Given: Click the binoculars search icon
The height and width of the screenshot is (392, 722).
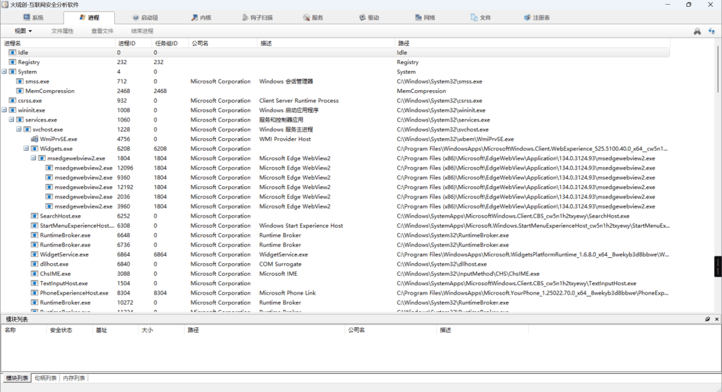Looking at the screenshot, I should pos(697,31).
